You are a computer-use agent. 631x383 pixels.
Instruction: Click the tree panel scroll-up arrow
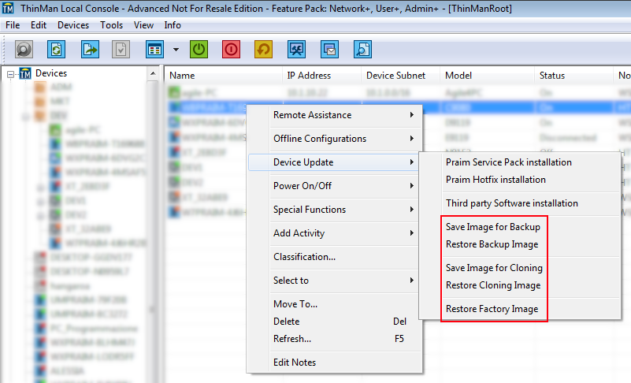point(153,73)
